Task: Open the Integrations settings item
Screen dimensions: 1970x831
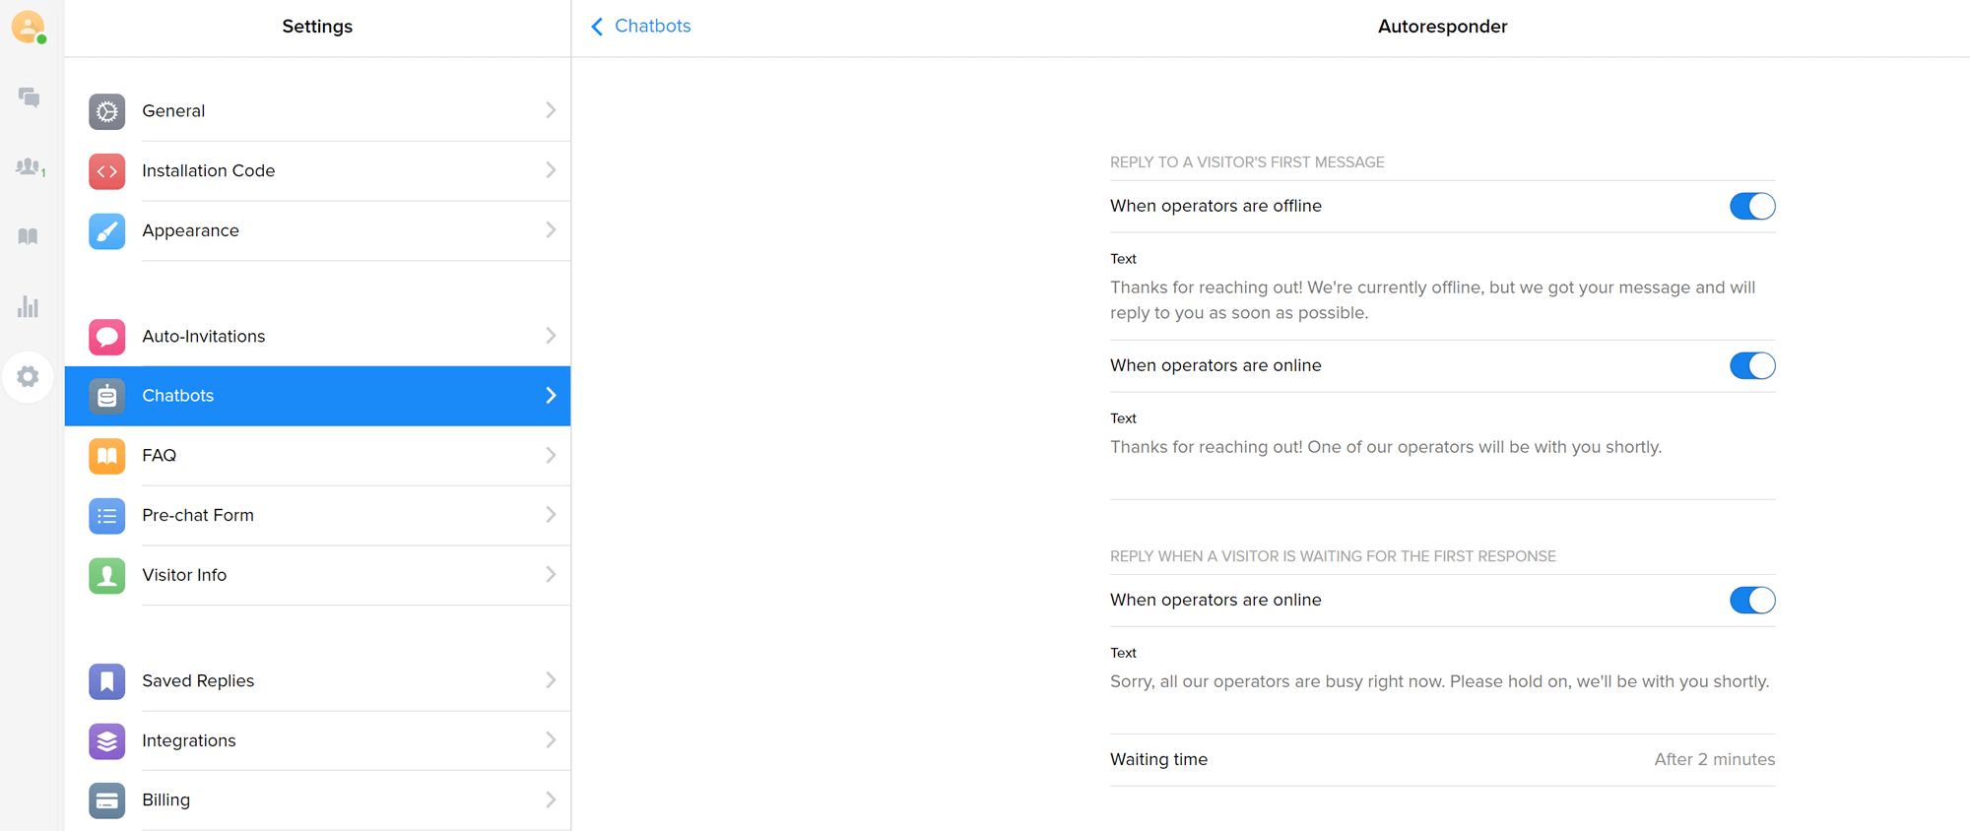Action: tap(317, 741)
